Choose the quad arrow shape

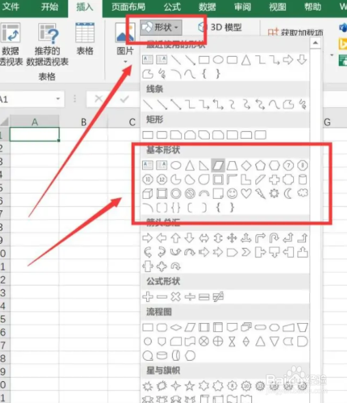(x=232, y=238)
